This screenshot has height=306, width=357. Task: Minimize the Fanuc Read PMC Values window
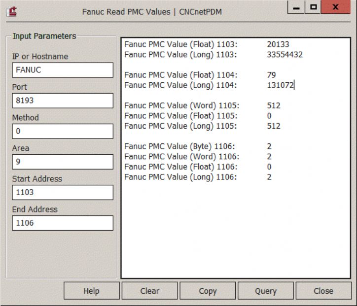point(296,8)
